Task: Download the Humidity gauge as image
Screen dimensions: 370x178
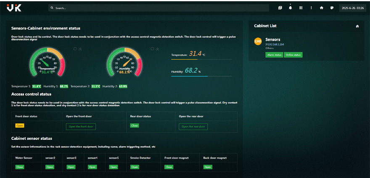Action: click(x=157, y=49)
